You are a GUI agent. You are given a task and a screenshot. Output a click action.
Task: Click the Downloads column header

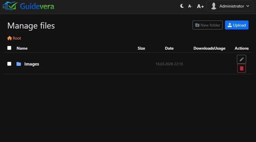coord(204,48)
